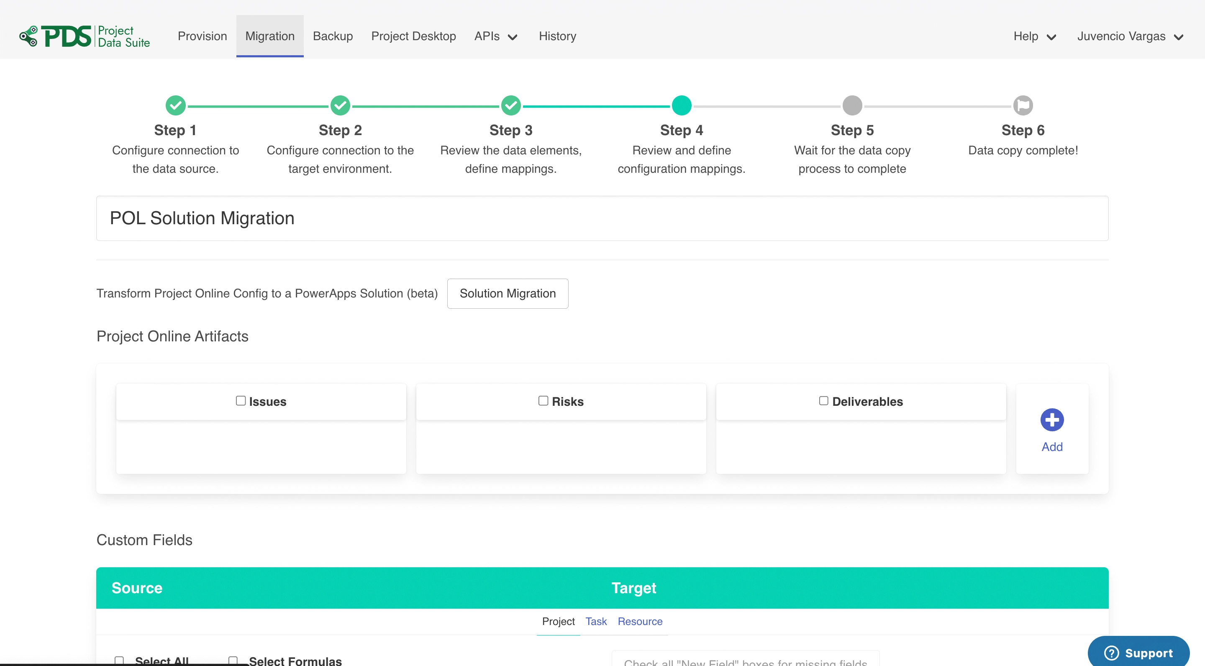Open the Help dropdown

(1034, 36)
